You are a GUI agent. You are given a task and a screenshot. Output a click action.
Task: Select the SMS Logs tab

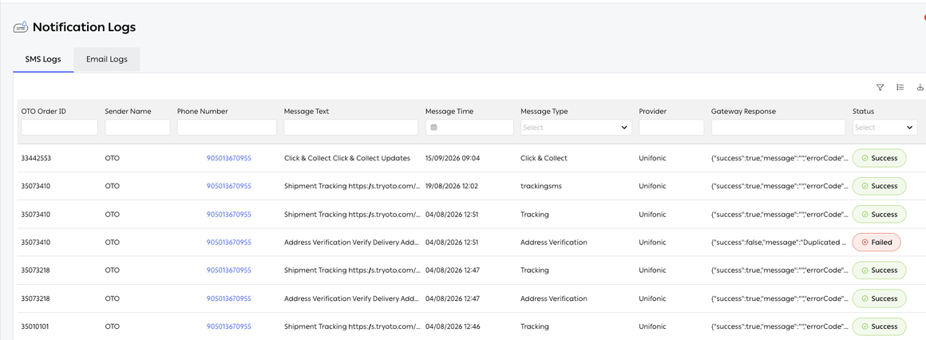tap(43, 59)
